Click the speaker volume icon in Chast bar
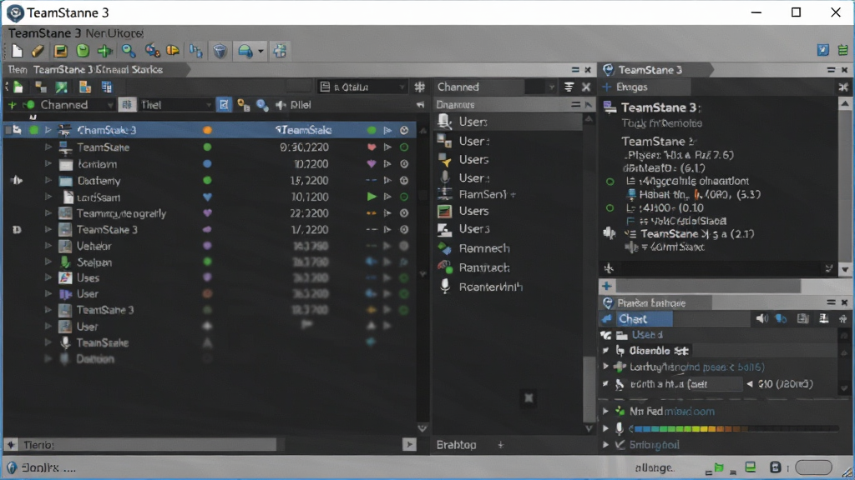This screenshot has height=480, width=855. [761, 319]
